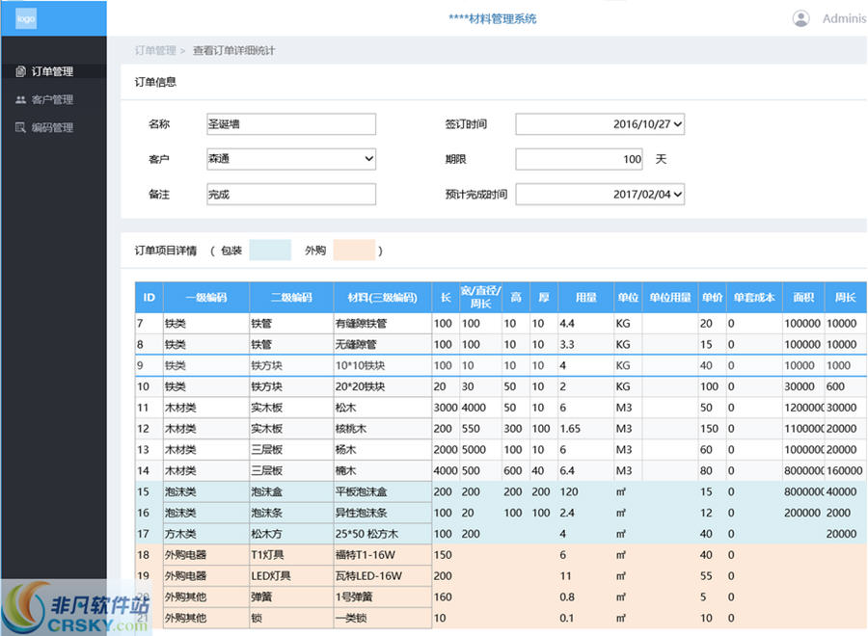Click the 周长 column header at far right
Image resolution: width=868 pixels, height=636 pixels.
pos(845,298)
